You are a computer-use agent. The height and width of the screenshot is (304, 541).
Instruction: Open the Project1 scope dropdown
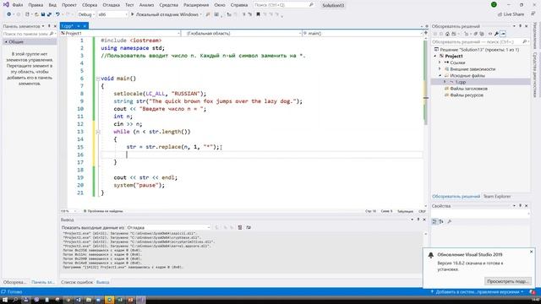pos(120,34)
